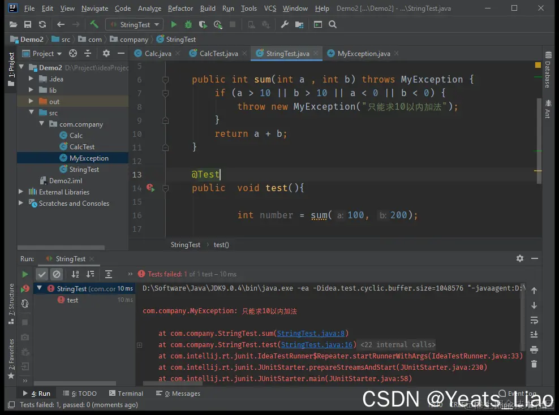The height and width of the screenshot is (415, 559).
Task: Toggle the Favorites tool window side tab
Action: point(11,358)
